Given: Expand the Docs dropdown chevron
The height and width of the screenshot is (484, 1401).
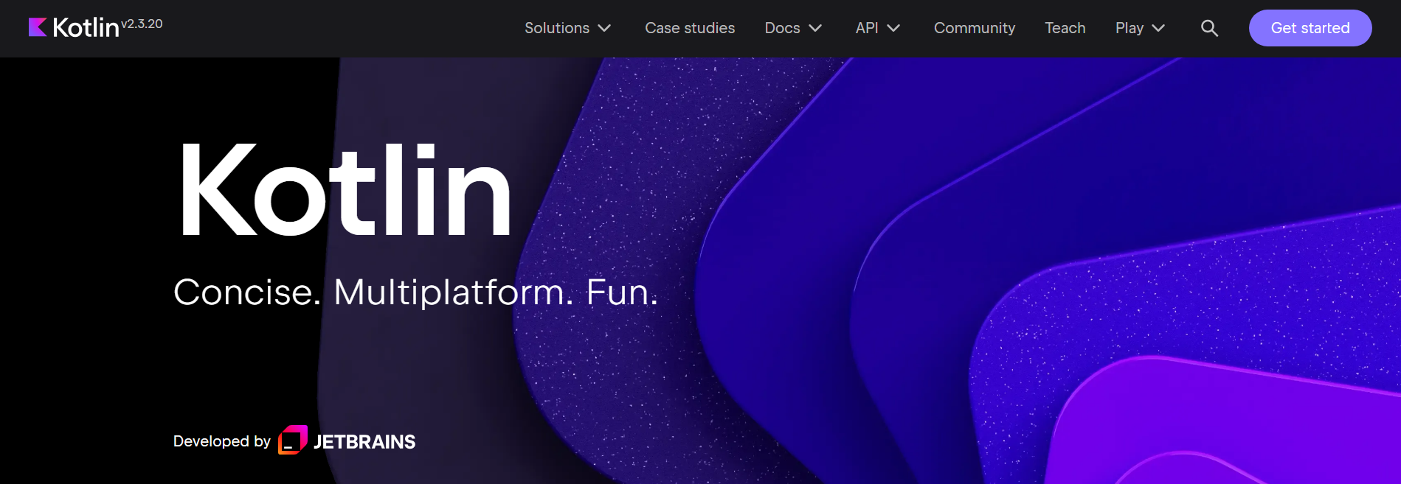Looking at the screenshot, I should tap(815, 28).
